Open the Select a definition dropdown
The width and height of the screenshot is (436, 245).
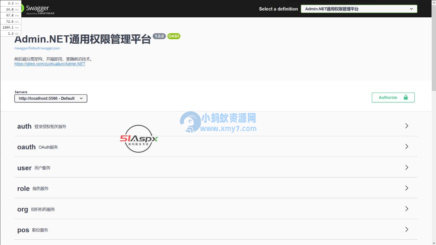(359, 9)
